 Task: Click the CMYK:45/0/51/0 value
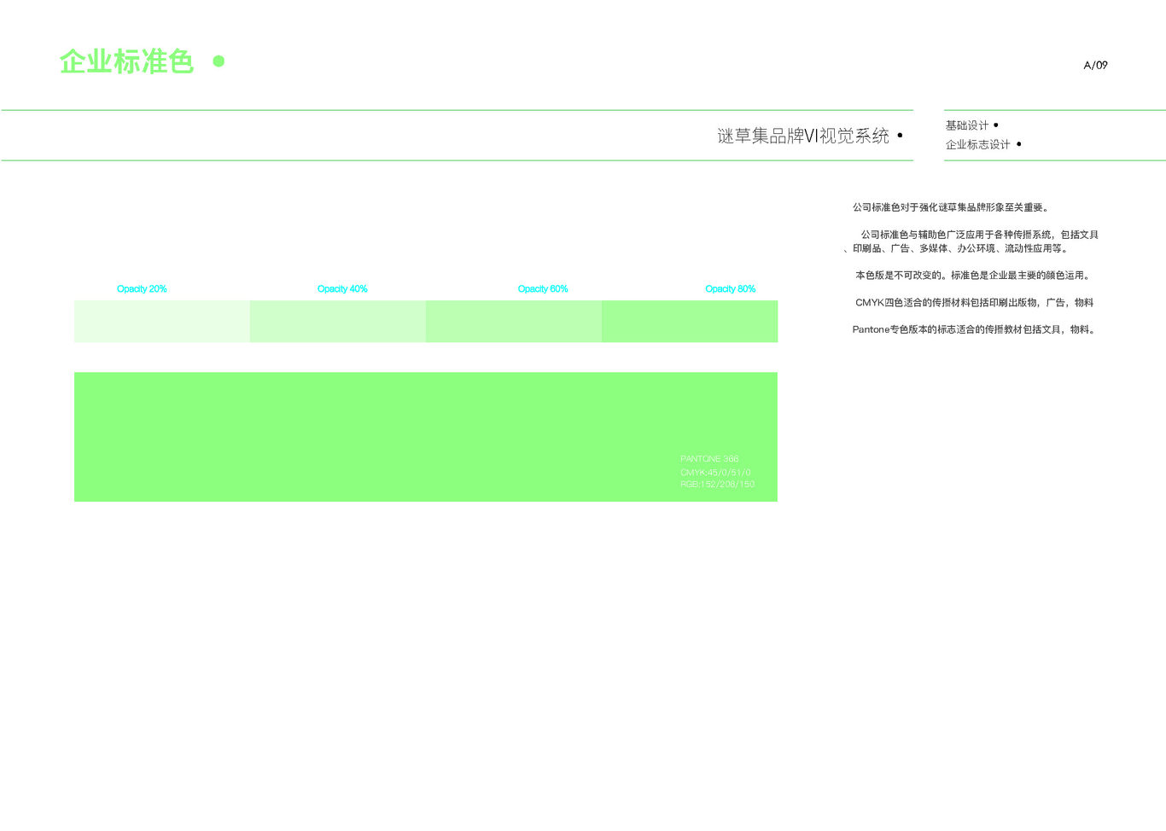(715, 472)
